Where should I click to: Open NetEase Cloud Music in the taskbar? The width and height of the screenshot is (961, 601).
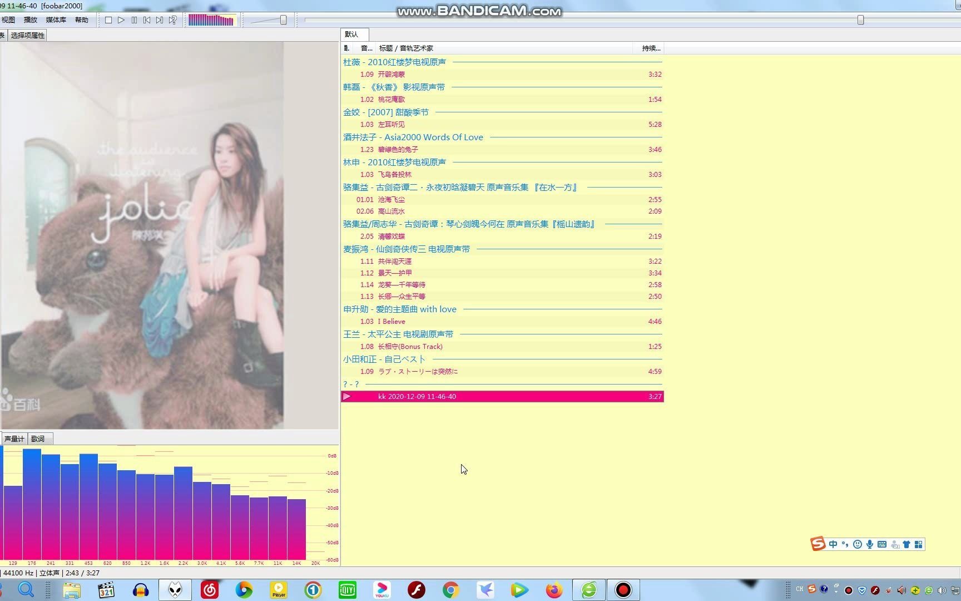click(210, 590)
